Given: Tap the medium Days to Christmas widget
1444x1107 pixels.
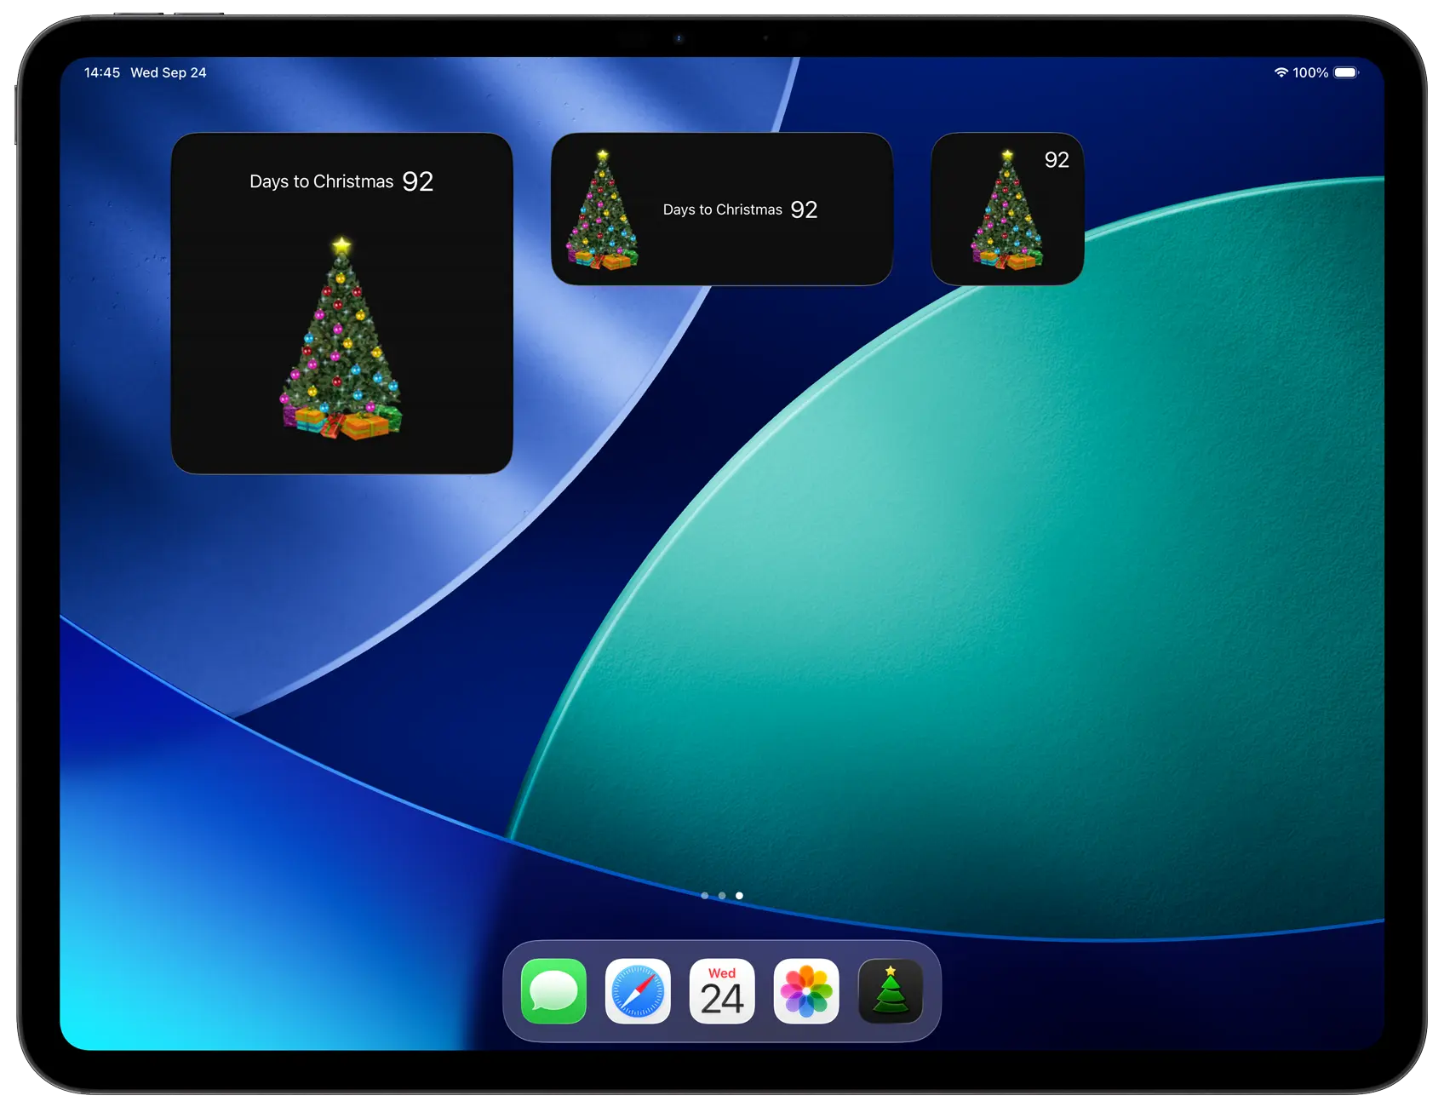Looking at the screenshot, I should tap(722, 209).
